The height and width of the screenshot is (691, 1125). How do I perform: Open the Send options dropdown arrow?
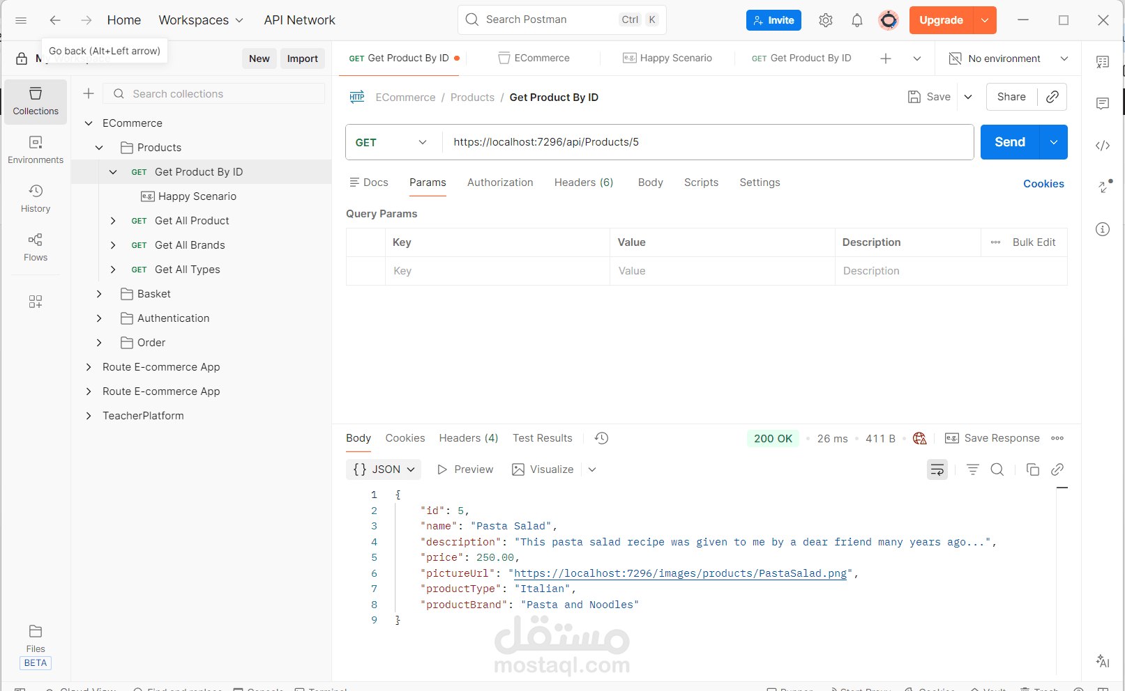click(x=1054, y=142)
